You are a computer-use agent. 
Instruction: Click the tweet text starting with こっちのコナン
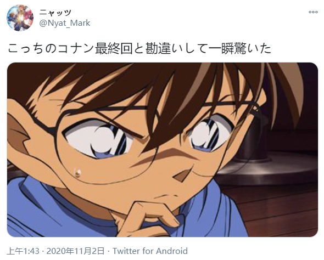(x=139, y=48)
